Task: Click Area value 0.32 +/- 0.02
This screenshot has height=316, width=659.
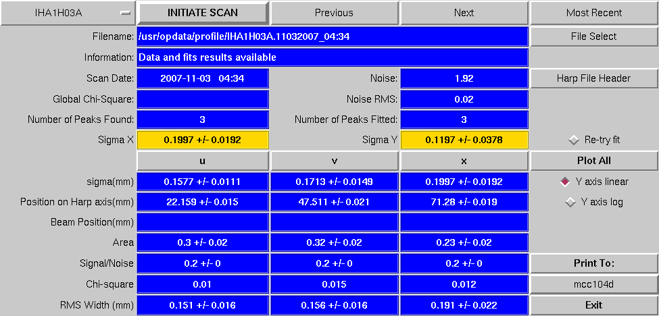Action: [334, 242]
